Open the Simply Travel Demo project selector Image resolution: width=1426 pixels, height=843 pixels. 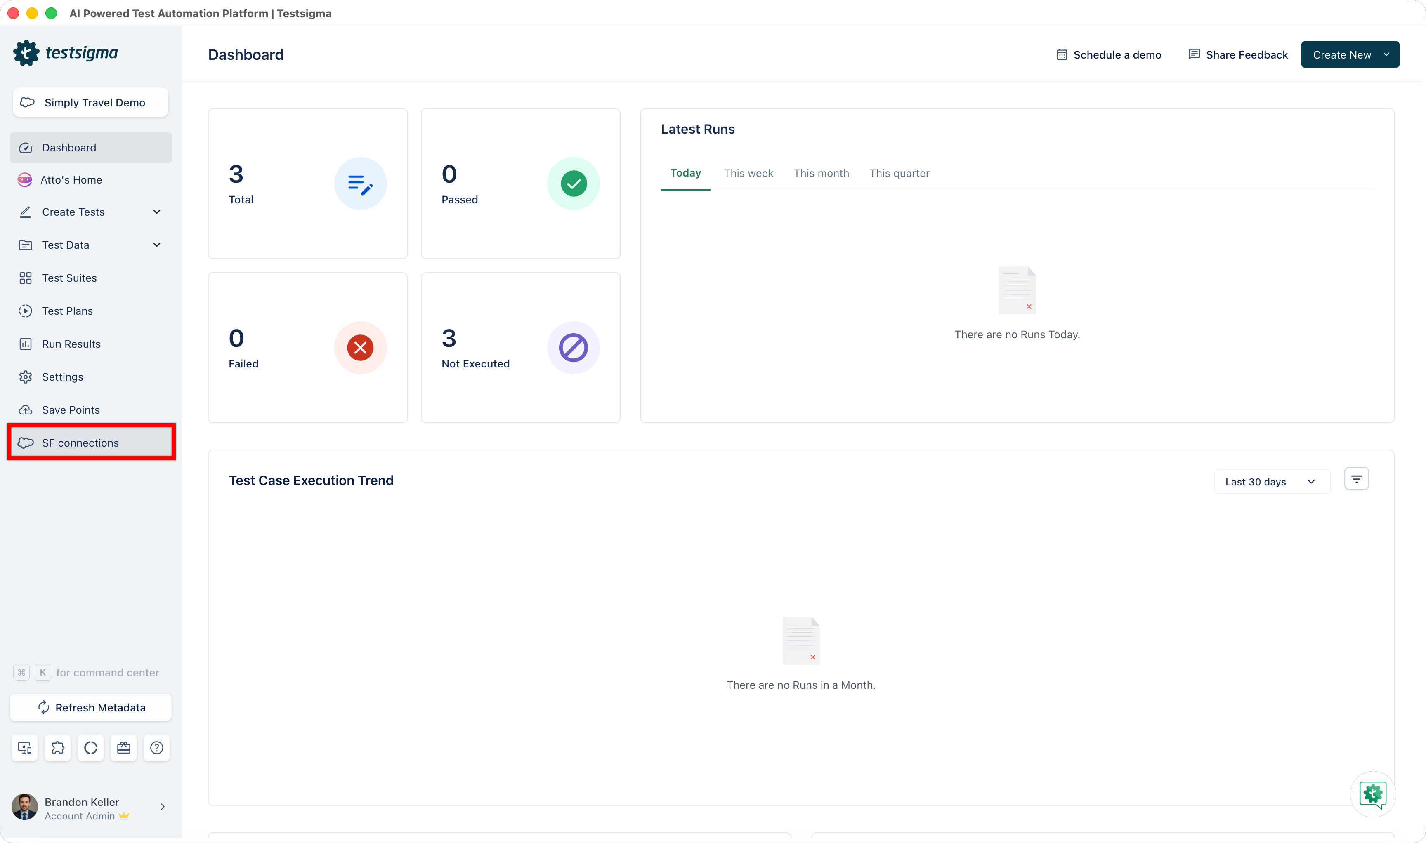(91, 102)
